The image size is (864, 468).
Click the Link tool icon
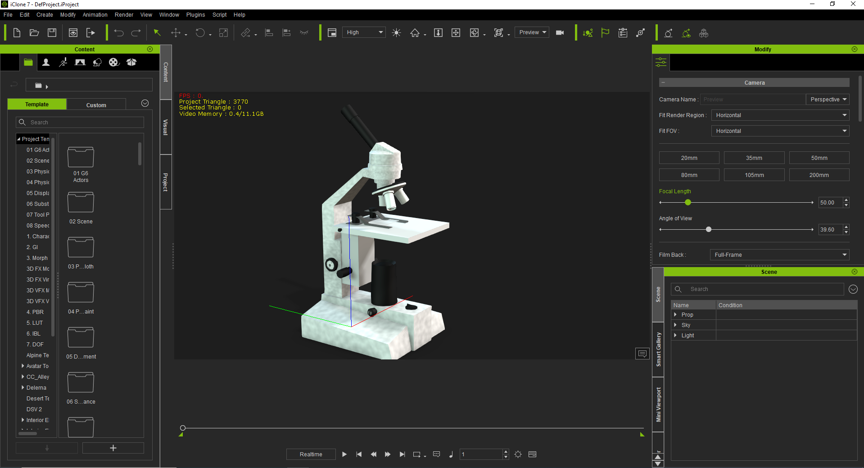[x=245, y=32]
